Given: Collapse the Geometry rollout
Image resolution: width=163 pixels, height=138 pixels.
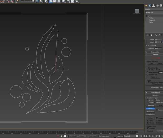Looking at the screenshot, I should [x=155, y=95].
